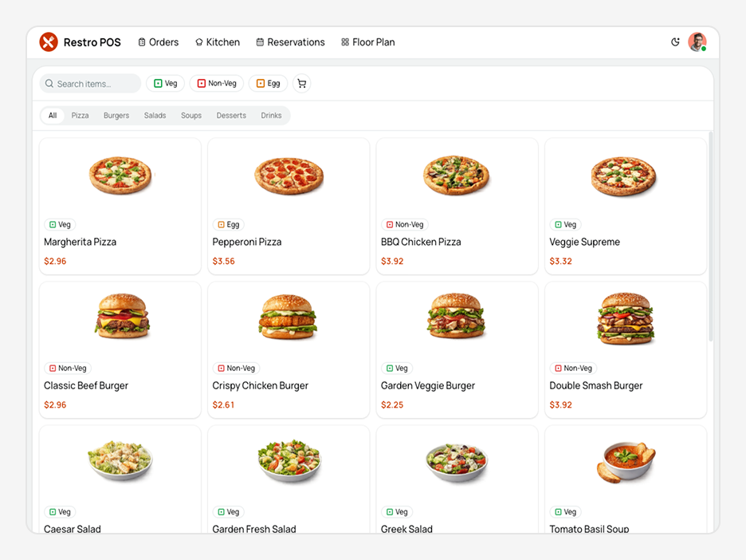Switch to the Salads category tab

(x=155, y=115)
